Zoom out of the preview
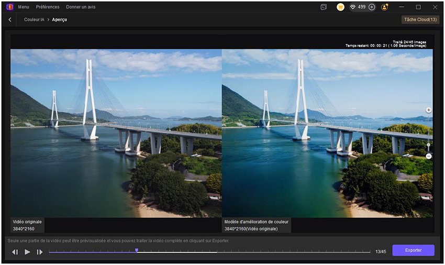 [429, 156]
